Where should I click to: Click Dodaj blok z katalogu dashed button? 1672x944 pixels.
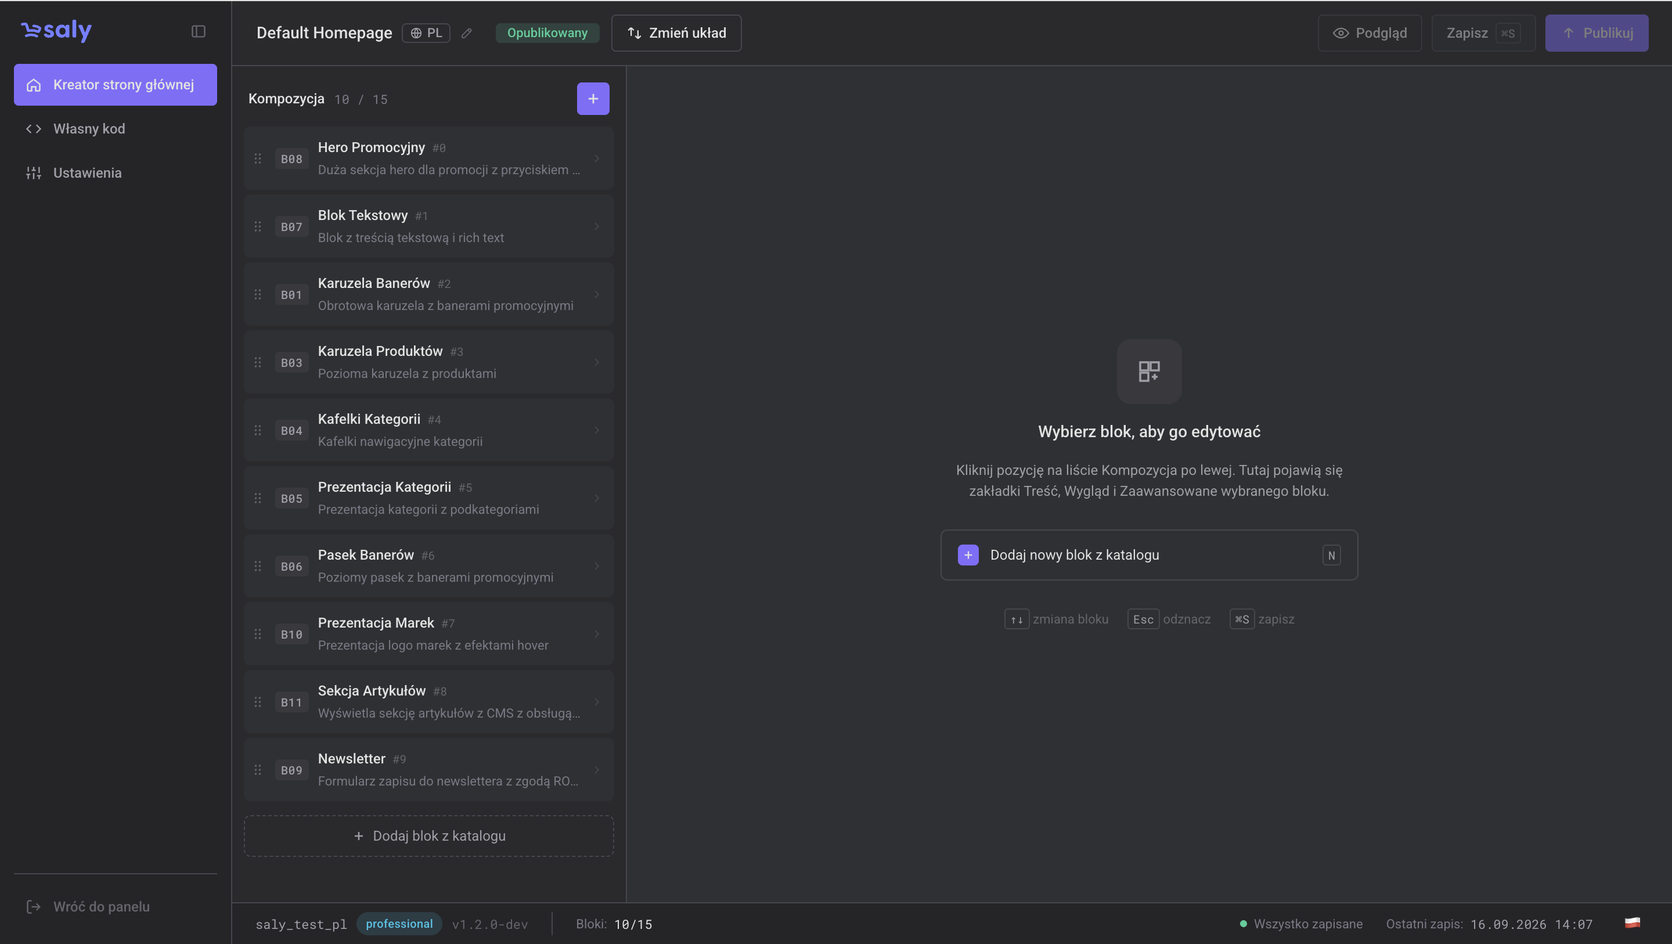[x=429, y=835]
